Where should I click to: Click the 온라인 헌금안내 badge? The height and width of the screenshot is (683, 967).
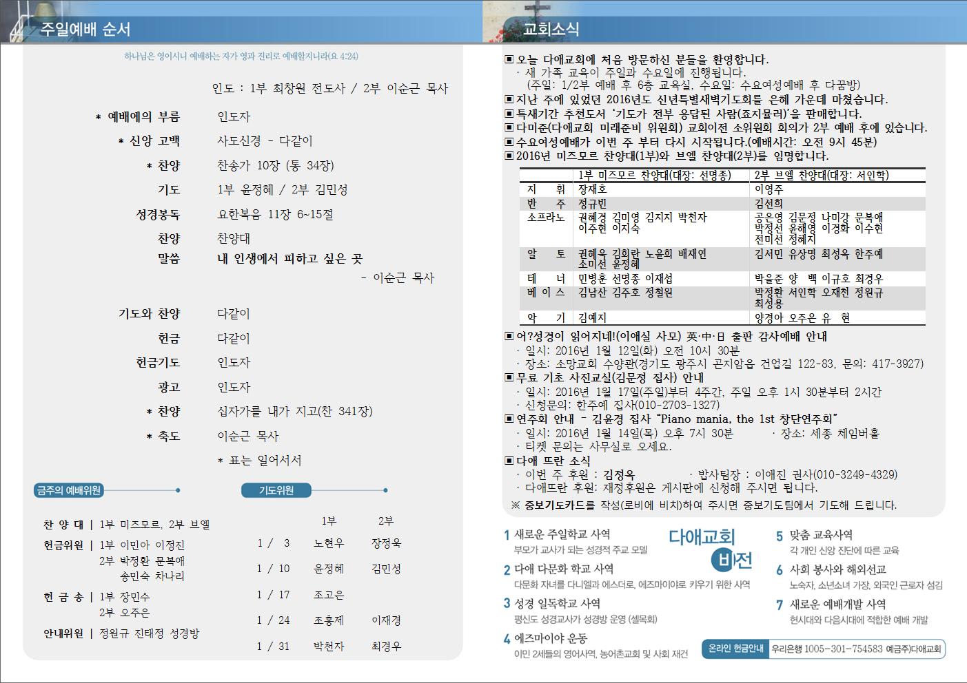click(x=735, y=649)
